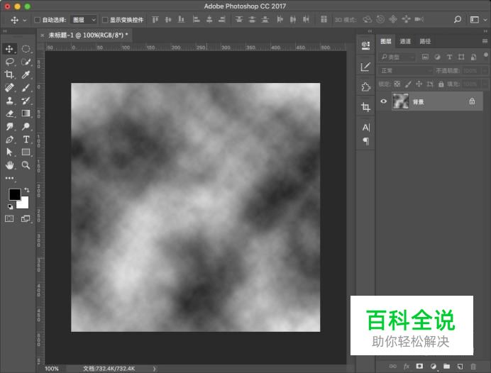Screen dimensions: 491x373
Task: Select the Move tool in the toolbox
Action: point(9,49)
